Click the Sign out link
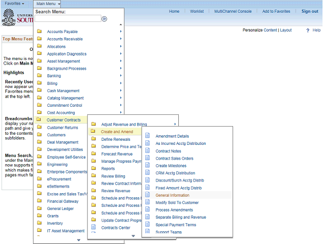325x244 pixels. tap(310, 11)
